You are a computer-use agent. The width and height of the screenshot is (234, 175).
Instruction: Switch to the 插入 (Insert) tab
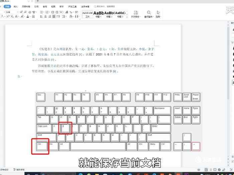[x=15, y=7]
